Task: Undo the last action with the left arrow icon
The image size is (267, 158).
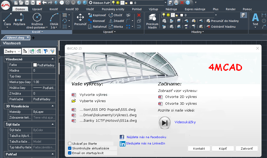Action: click(44, 3)
